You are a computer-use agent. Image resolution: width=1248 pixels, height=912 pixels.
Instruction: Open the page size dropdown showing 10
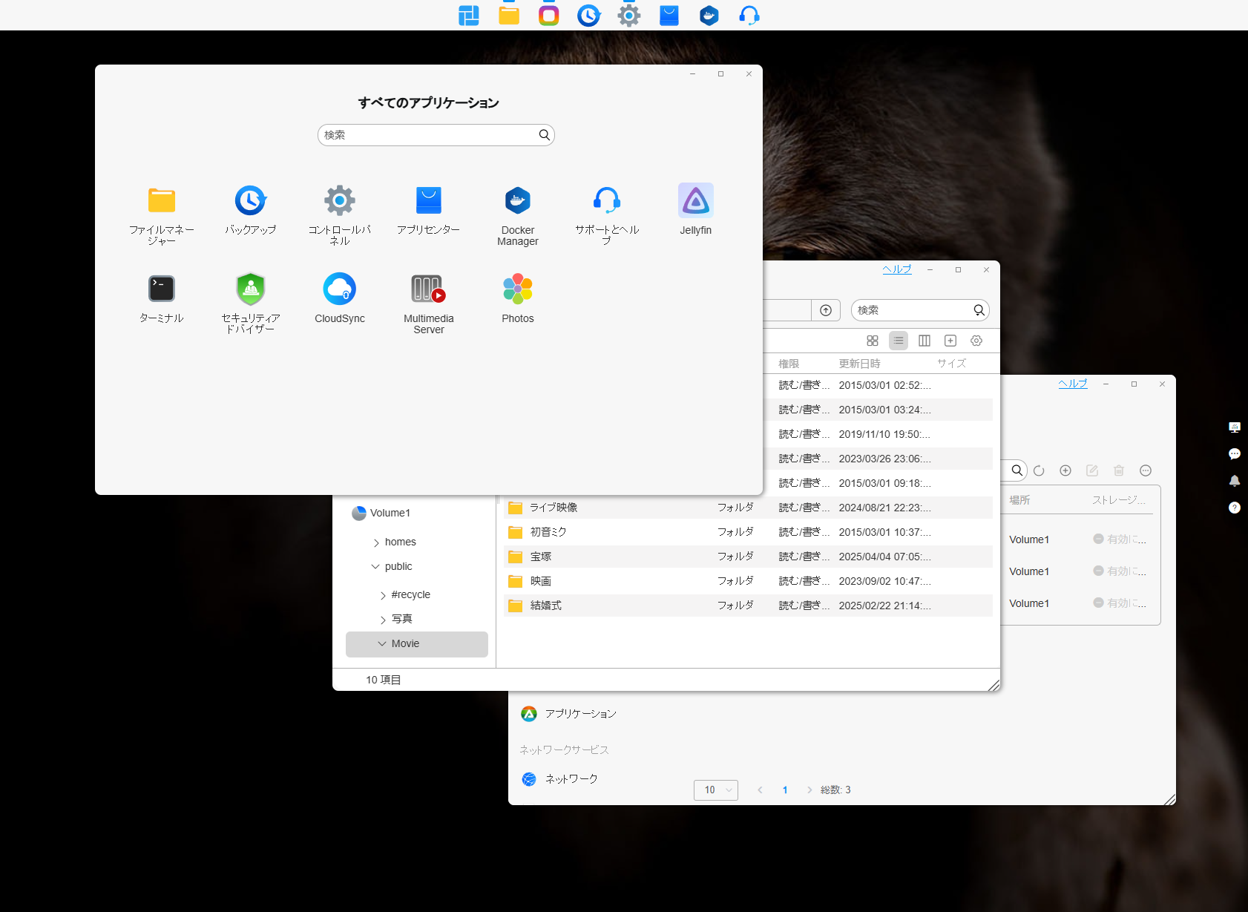(x=715, y=790)
